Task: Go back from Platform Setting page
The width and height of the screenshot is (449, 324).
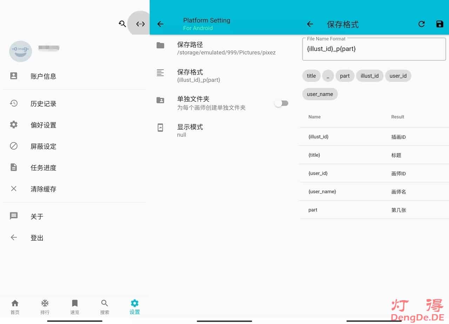Action: (x=160, y=24)
